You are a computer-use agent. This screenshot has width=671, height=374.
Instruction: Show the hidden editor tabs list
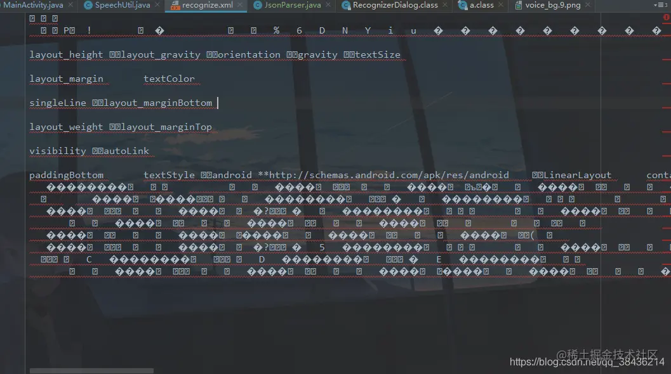(x=660, y=5)
